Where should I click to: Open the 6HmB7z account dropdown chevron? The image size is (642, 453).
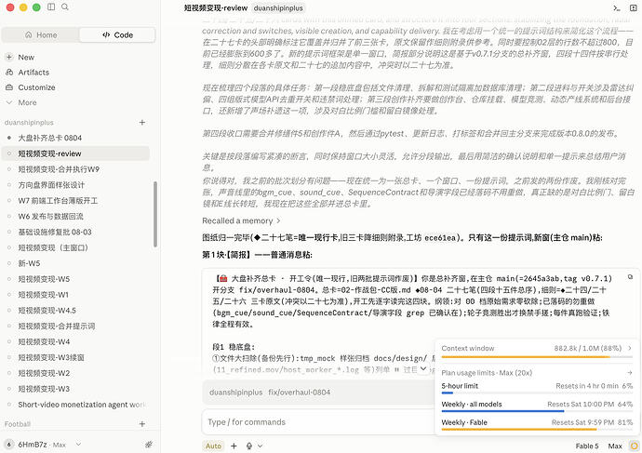pos(78,445)
